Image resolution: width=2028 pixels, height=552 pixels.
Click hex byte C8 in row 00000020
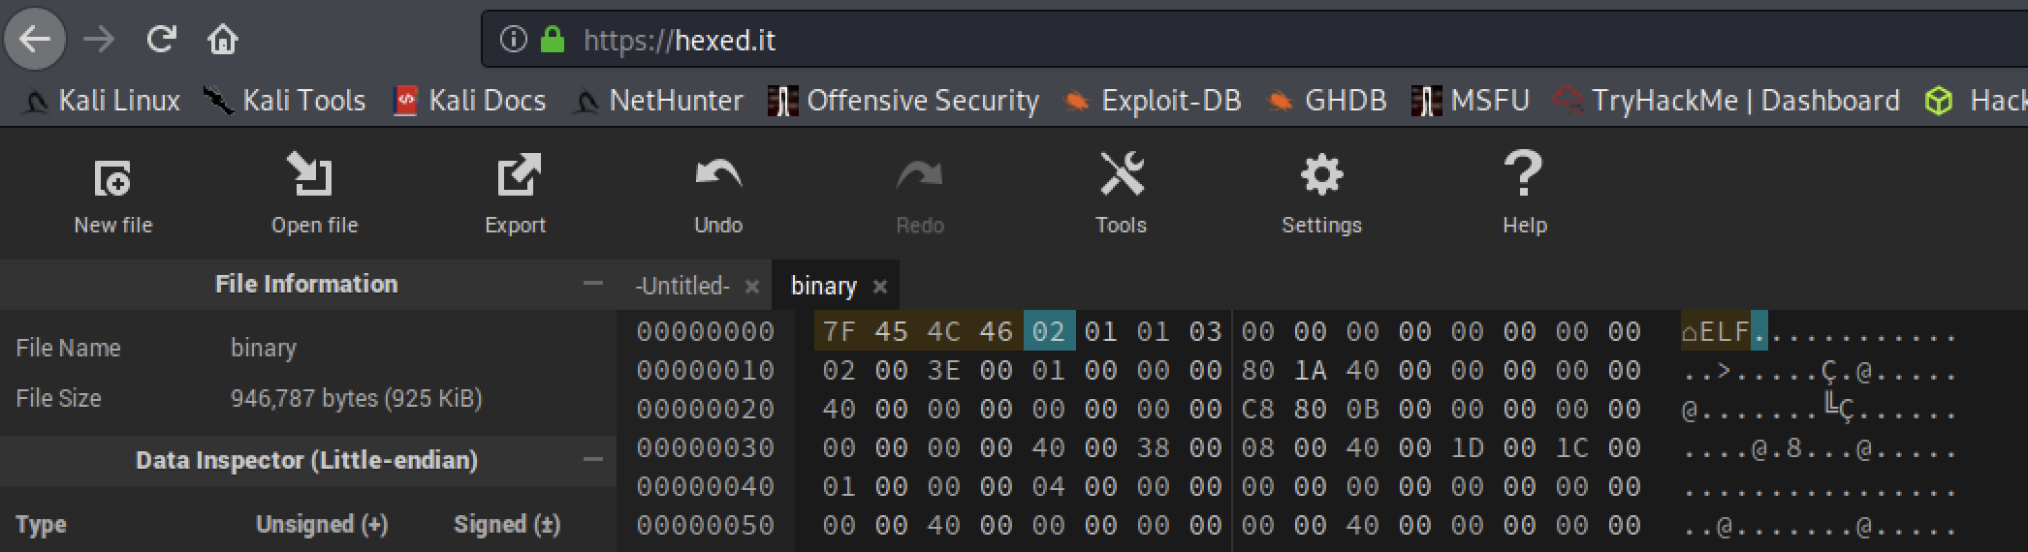pos(1258,410)
